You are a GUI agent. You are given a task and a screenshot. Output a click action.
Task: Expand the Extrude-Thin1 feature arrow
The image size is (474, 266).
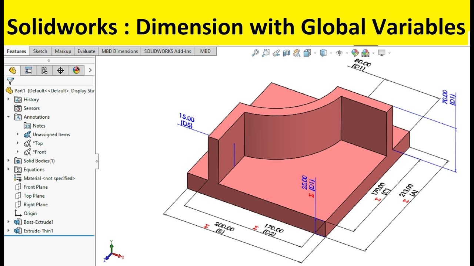(9, 231)
